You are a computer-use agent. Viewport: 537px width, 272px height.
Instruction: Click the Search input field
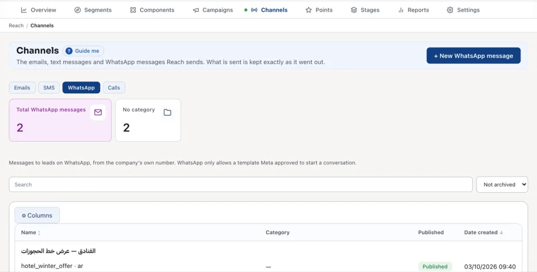pos(241,184)
